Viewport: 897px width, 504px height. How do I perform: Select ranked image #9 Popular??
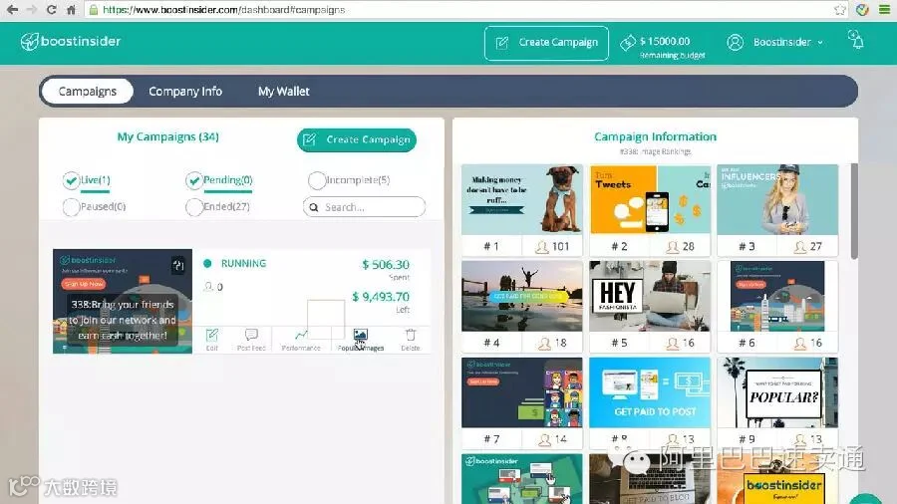coord(777,392)
